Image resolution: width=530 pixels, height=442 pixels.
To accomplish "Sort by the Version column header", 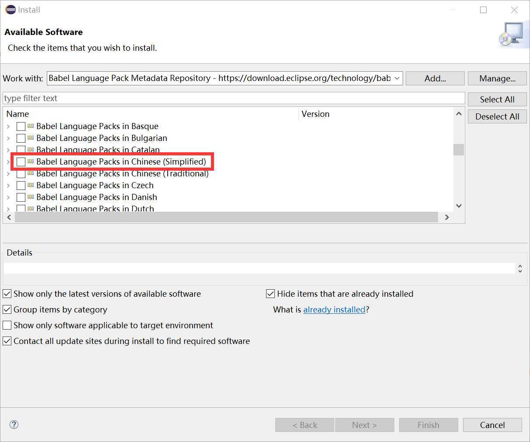I will [x=376, y=114].
